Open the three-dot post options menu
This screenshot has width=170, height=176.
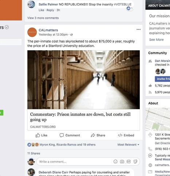pos(138,29)
